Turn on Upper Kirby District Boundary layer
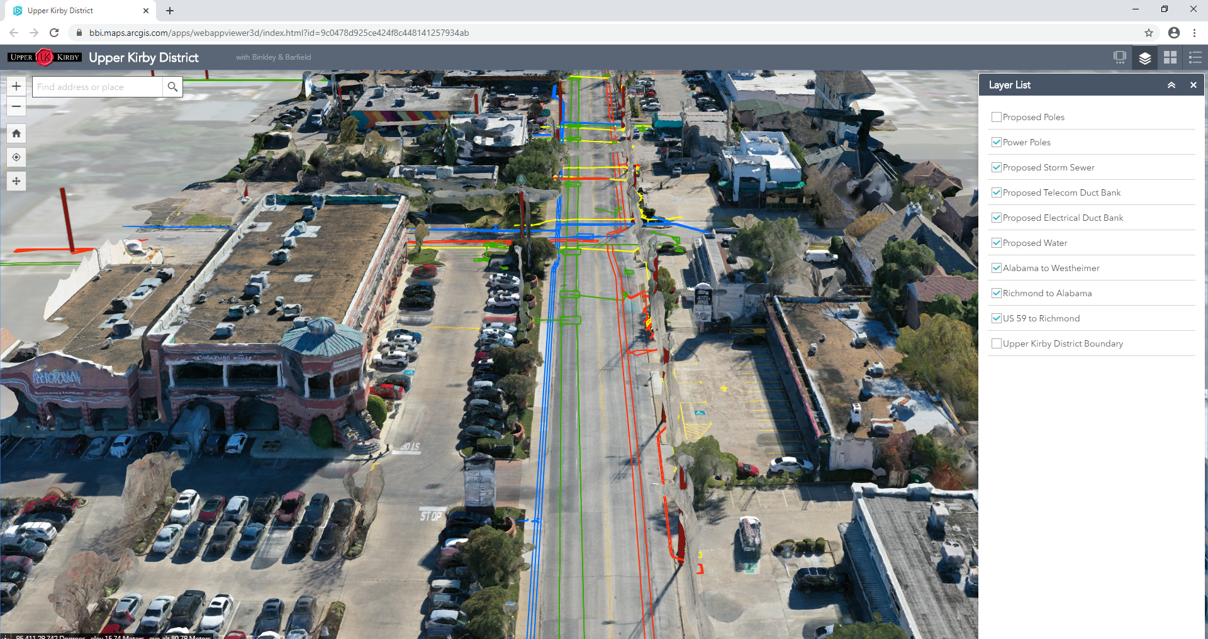Image resolution: width=1208 pixels, height=639 pixels. (997, 343)
